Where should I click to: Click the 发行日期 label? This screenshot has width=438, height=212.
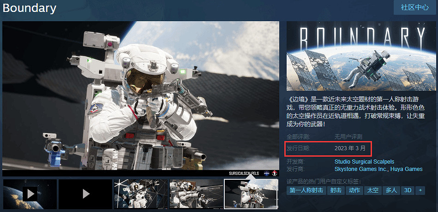click(298, 148)
